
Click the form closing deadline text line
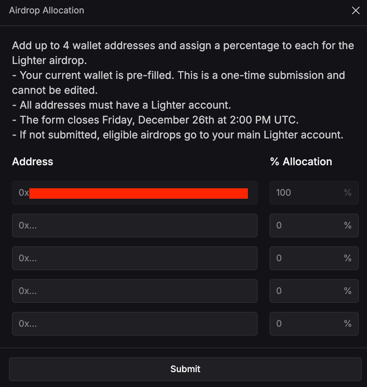156,120
